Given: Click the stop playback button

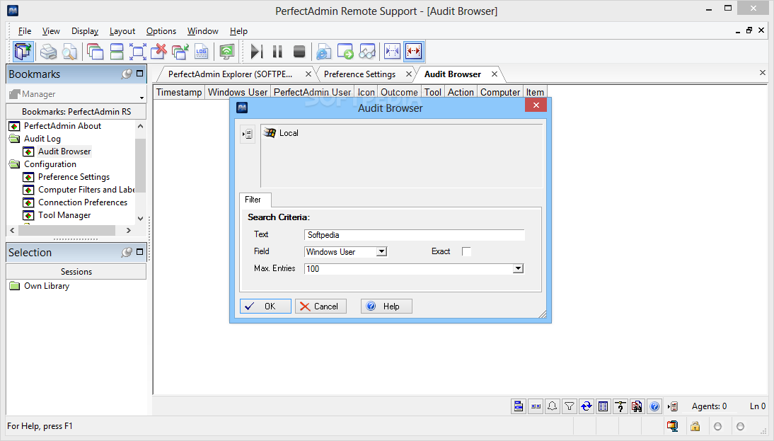Looking at the screenshot, I should 299,52.
